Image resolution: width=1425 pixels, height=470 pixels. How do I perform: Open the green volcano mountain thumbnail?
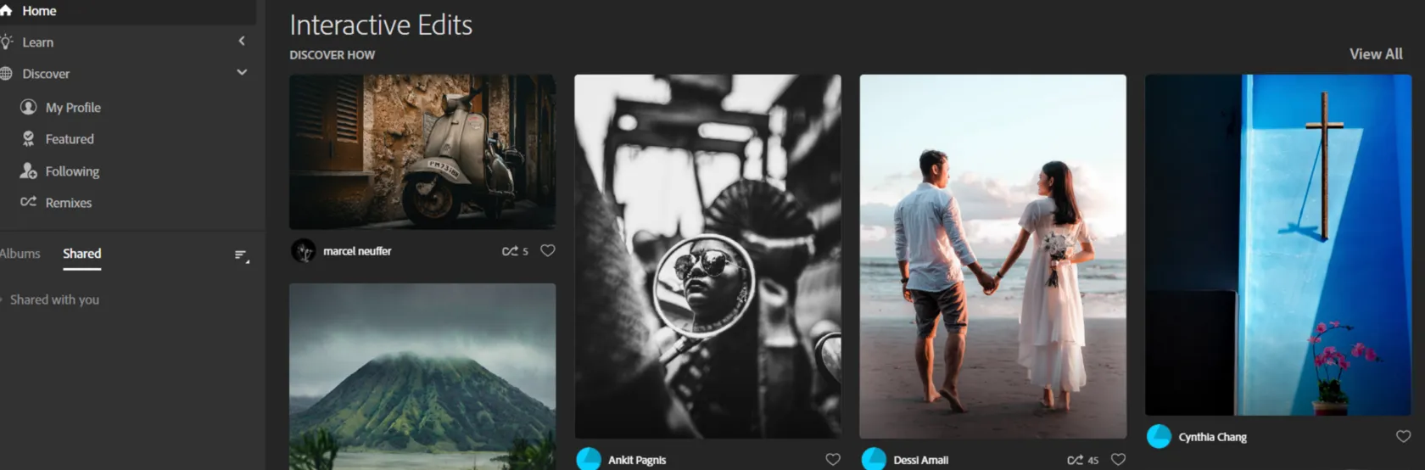coord(422,376)
